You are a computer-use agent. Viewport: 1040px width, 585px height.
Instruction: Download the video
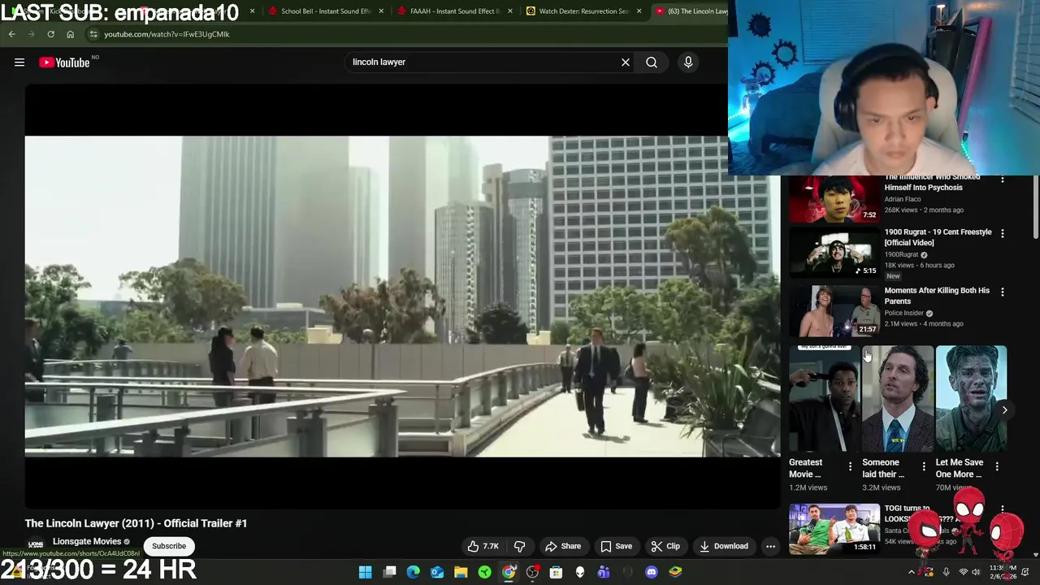[x=724, y=546]
